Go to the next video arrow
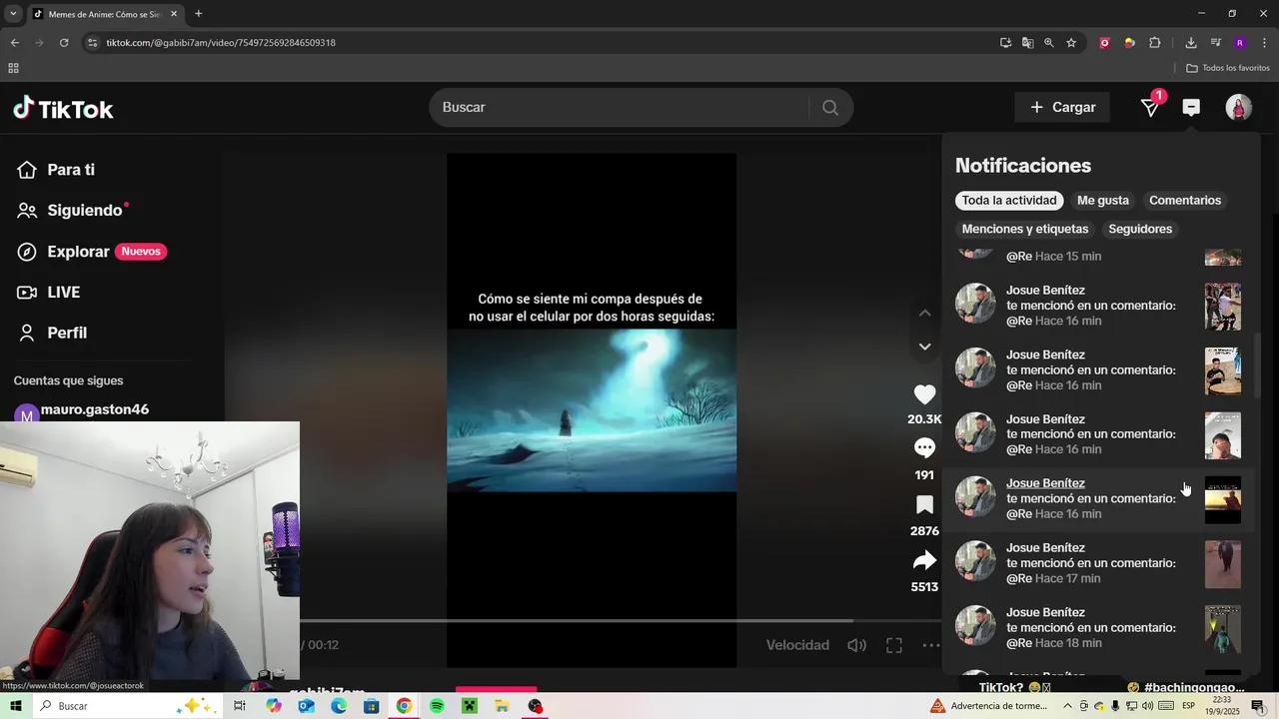 [924, 347]
